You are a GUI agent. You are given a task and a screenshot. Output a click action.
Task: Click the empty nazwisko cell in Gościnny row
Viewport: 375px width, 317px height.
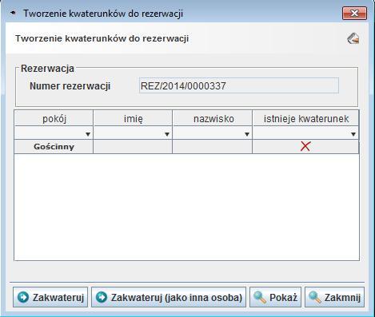(x=213, y=147)
